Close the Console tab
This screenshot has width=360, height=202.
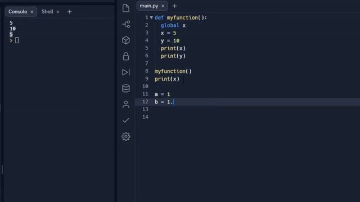click(x=32, y=12)
